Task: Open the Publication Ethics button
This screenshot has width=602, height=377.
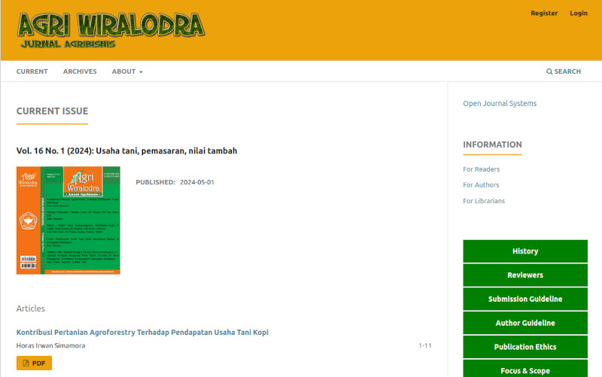Action: point(525,347)
